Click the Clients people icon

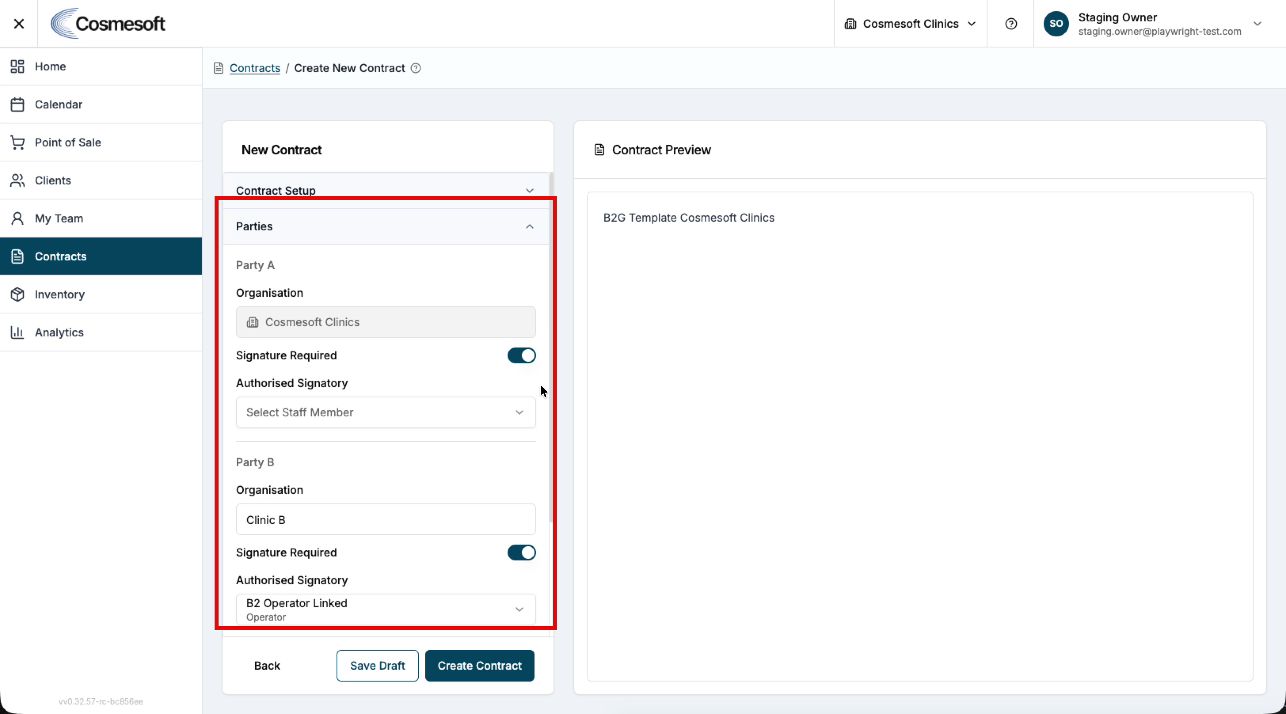click(17, 180)
